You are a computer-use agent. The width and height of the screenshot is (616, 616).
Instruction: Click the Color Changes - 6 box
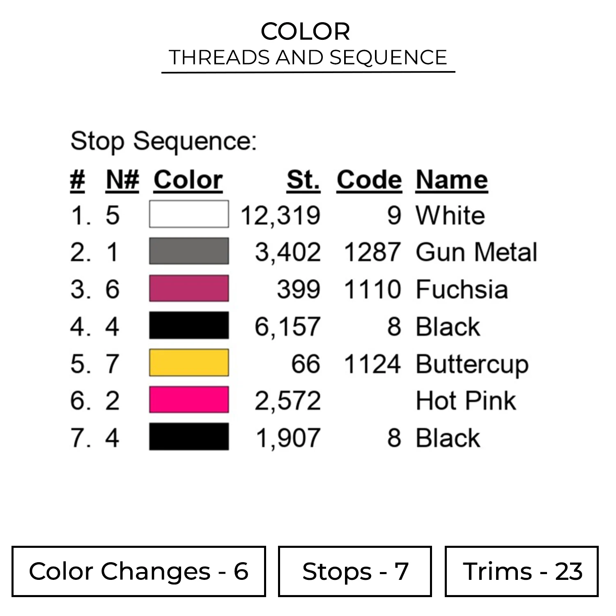point(139,571)
